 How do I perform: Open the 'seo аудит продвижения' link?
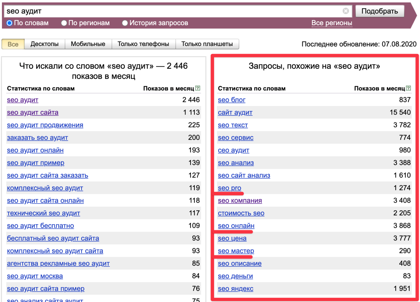click(45, 125)
